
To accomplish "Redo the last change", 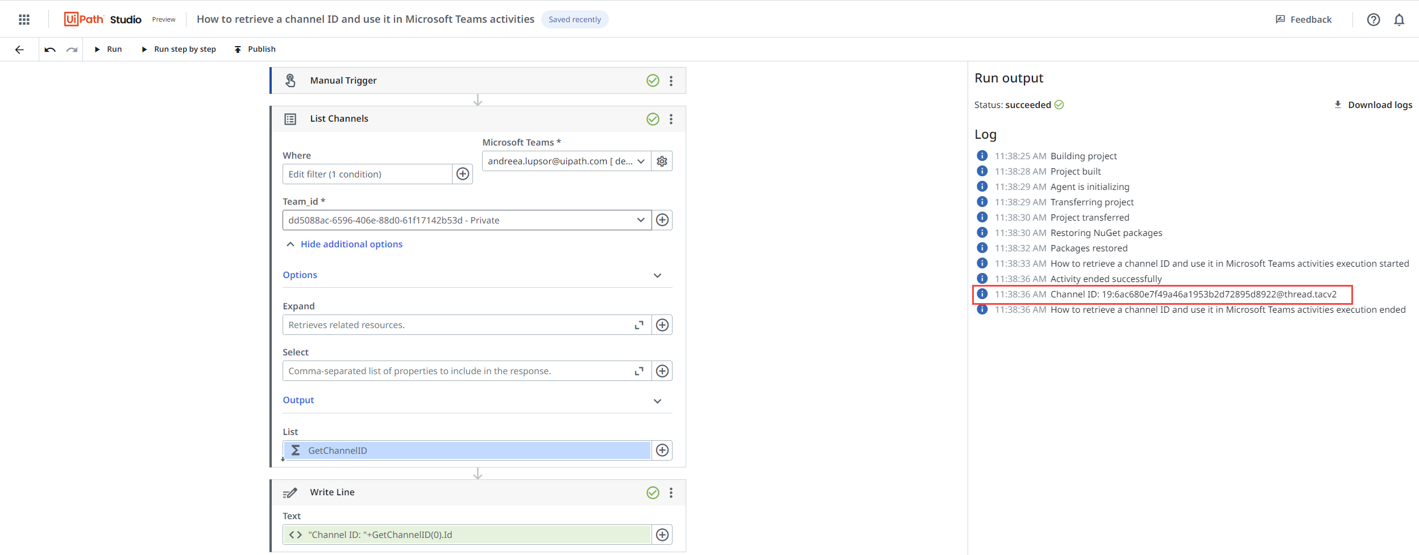I will point(72,49).
